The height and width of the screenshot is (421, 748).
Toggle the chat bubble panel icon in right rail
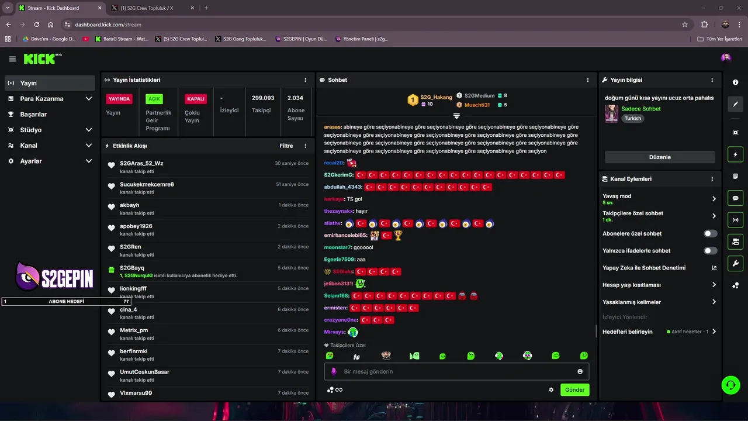pyautogui.click(x=735, y=198)
